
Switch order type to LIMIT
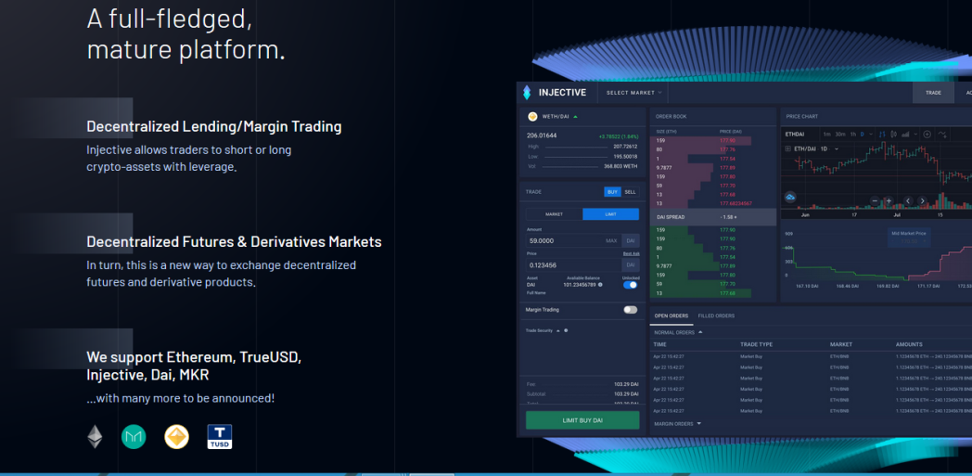click(610, 214)
